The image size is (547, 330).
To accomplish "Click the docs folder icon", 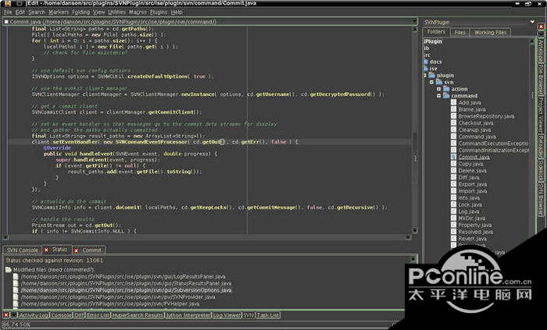I will click(427, 62).
